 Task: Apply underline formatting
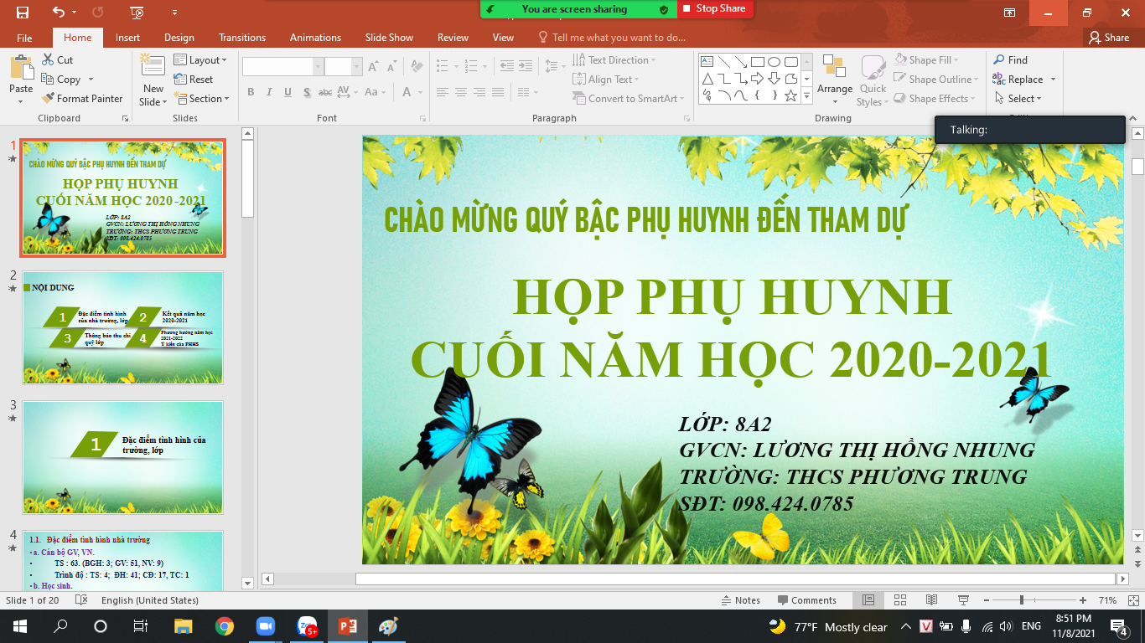coord(287,92)
